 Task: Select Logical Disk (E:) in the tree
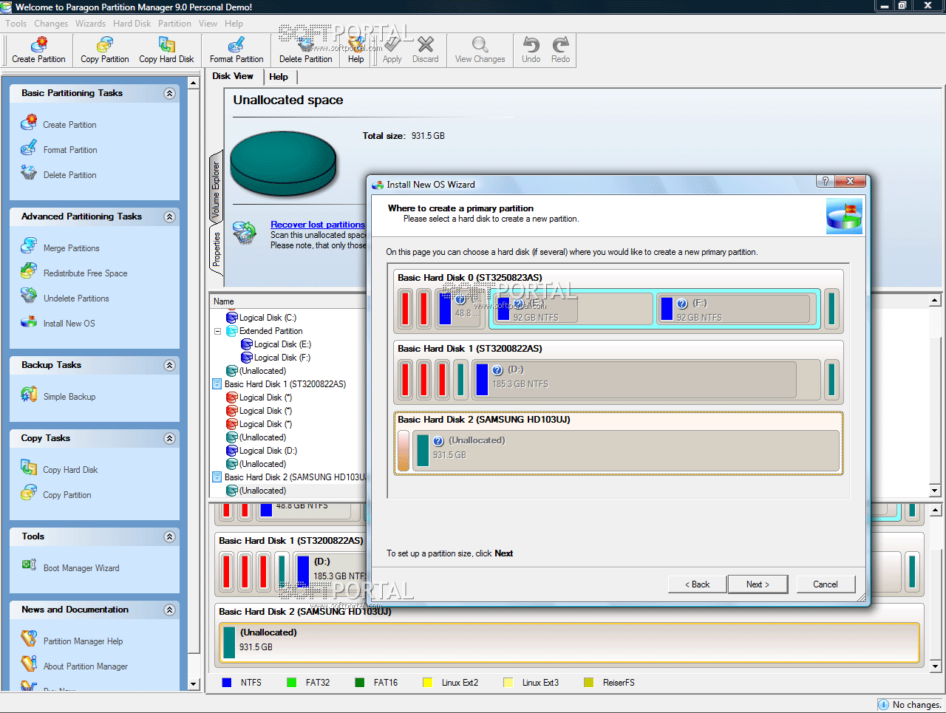click(x=276, y=344)
